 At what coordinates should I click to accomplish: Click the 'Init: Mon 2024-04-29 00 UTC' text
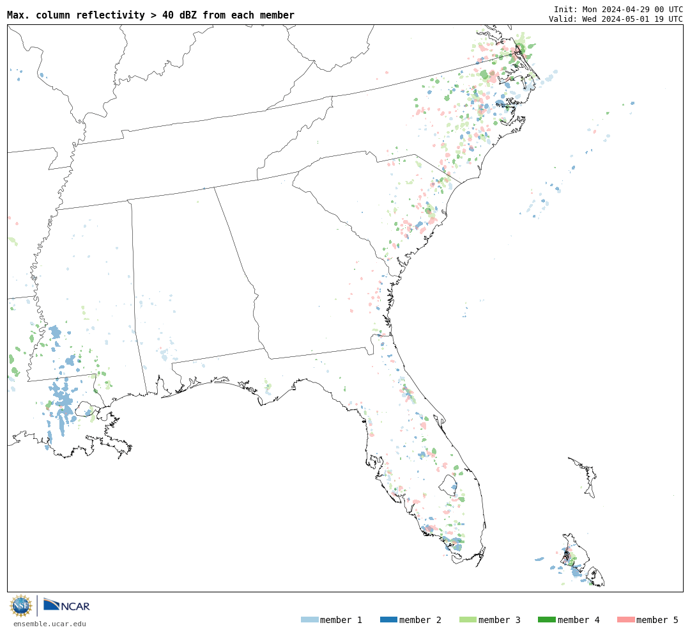pyautogui.click(x=618, y=10)
